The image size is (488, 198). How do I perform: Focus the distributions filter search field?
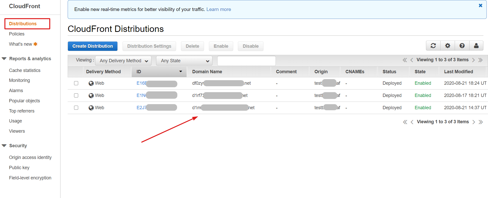pyautogui.click(x=247, y=61)
